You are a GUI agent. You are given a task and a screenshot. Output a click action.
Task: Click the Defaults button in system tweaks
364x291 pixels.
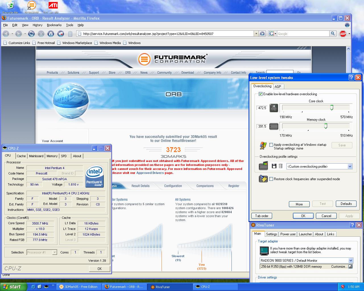(x=346, y=204)
